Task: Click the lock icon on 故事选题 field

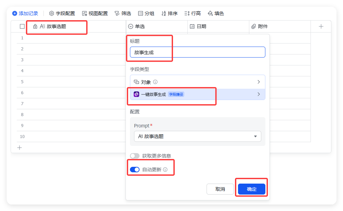Action: tap(35, 26)
